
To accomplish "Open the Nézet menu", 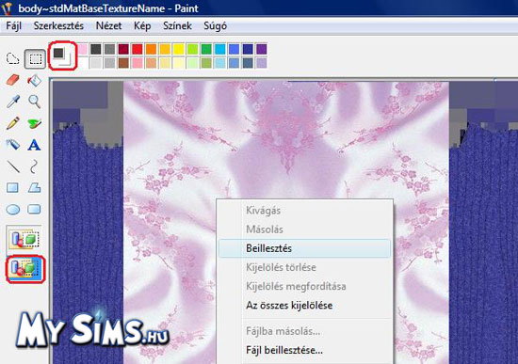I will (108, 25).
